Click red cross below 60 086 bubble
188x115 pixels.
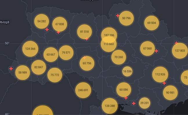(126, 98)
